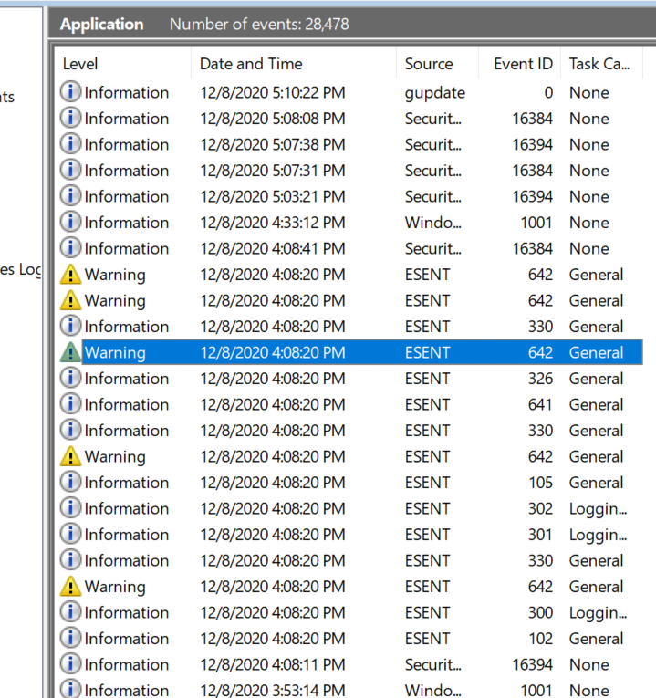
Task: Click Event ID 641 cell
Action: [540, 404]
